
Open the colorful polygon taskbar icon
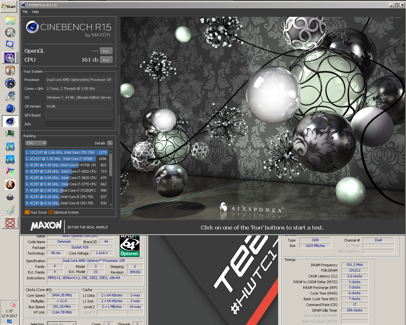(10, 172)
